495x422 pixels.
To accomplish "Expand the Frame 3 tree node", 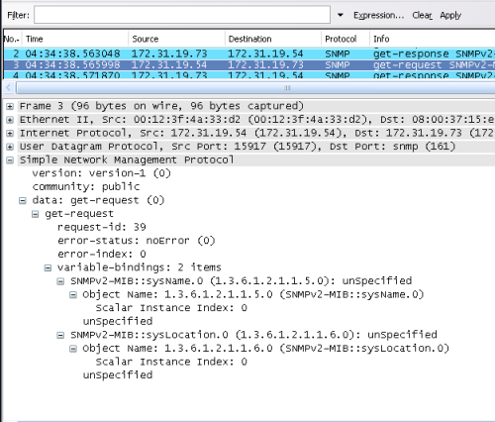I will 10,106.
